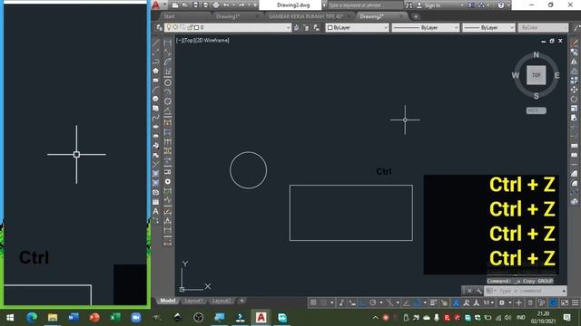Open the annotation scale 1:1 dropdown
581x326 pixels.
488,302
